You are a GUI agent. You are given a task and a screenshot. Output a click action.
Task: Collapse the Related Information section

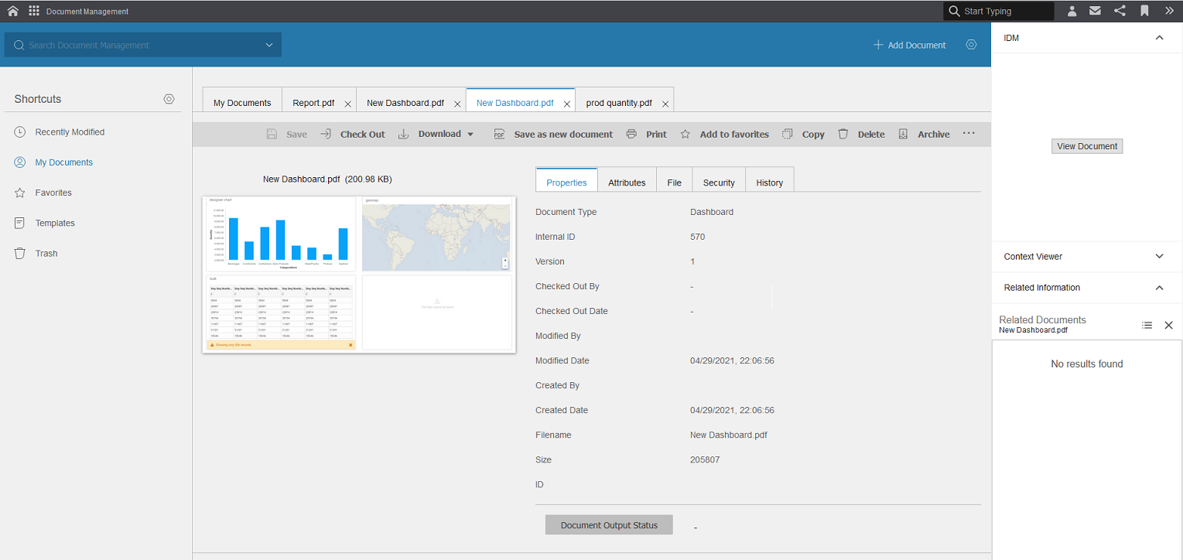click(1159, 288)
